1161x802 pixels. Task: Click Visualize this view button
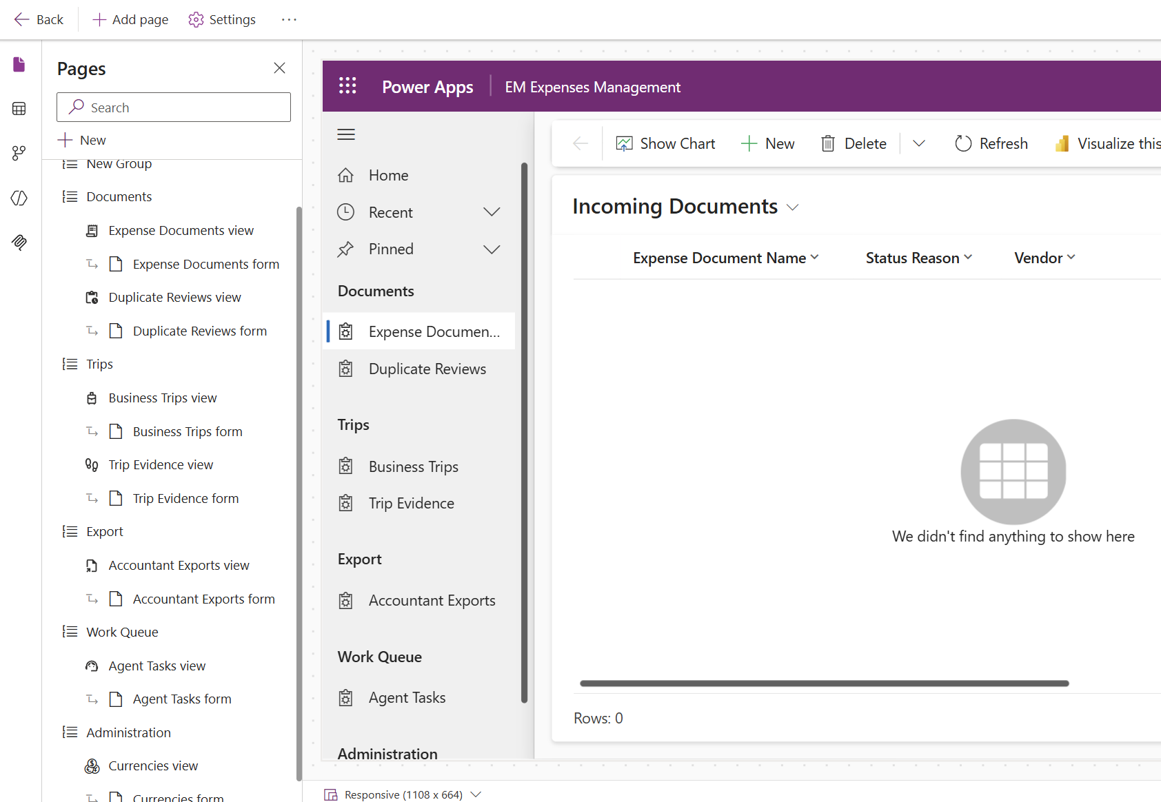[1107, 143]
